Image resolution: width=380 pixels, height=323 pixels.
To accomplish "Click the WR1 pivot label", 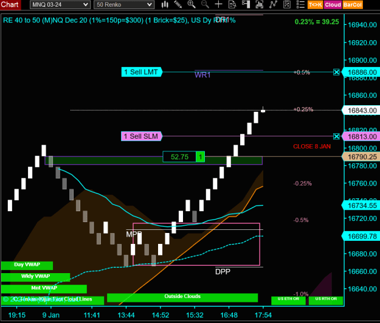I will 202,75.
